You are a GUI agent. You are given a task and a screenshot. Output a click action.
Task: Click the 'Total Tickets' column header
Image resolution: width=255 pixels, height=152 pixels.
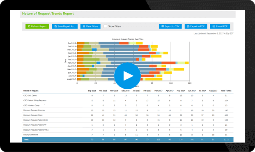pos(226,91)
